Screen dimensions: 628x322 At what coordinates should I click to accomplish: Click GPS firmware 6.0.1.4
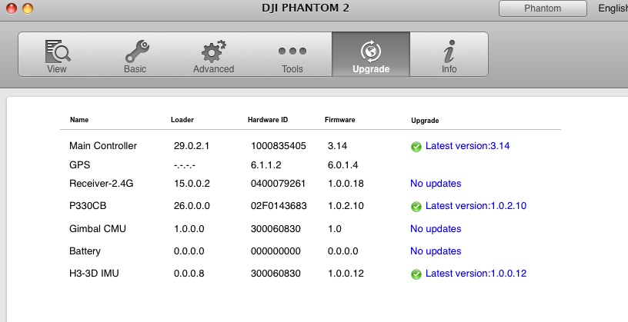coord(342,164)
